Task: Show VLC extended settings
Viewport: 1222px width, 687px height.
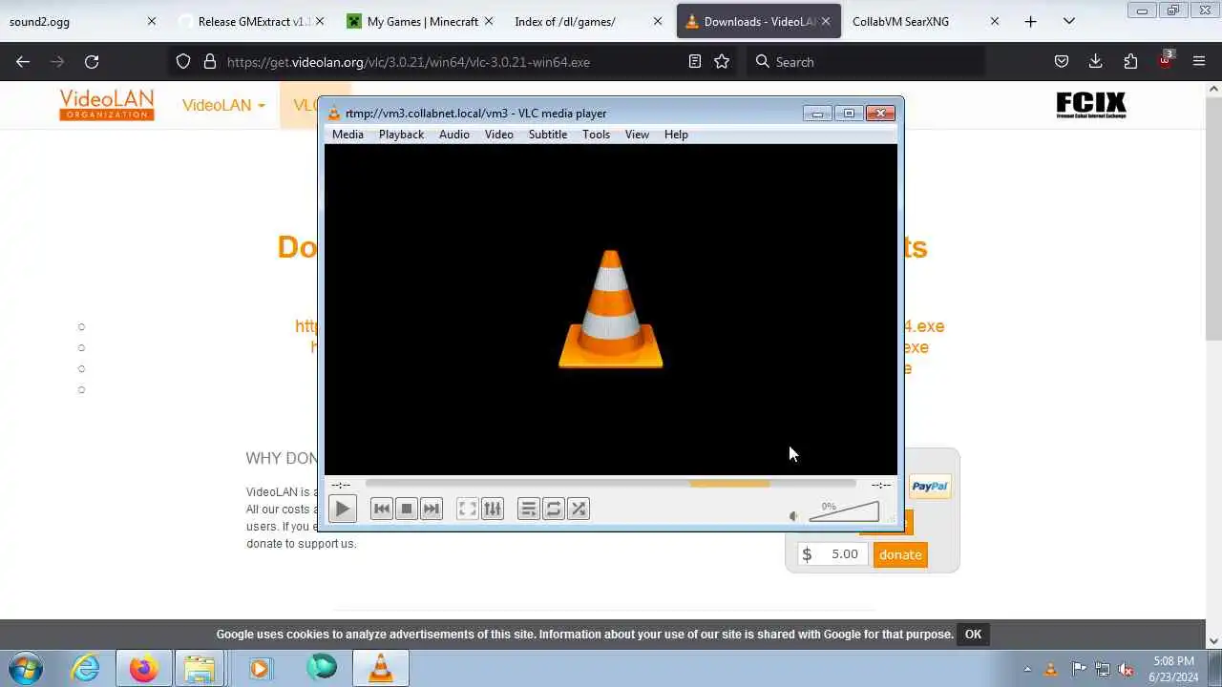Action: point(492,509)
